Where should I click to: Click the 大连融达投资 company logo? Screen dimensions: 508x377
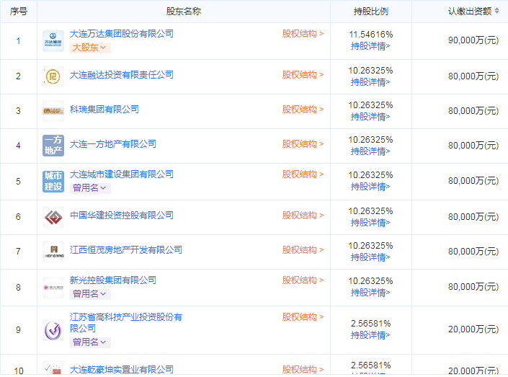click(53, 76)
